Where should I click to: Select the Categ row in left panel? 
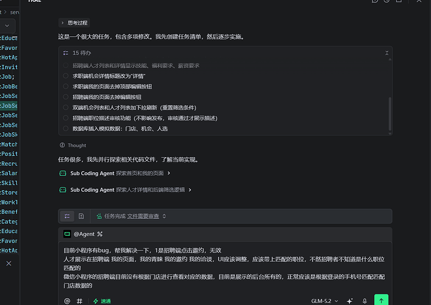(9, 221)
